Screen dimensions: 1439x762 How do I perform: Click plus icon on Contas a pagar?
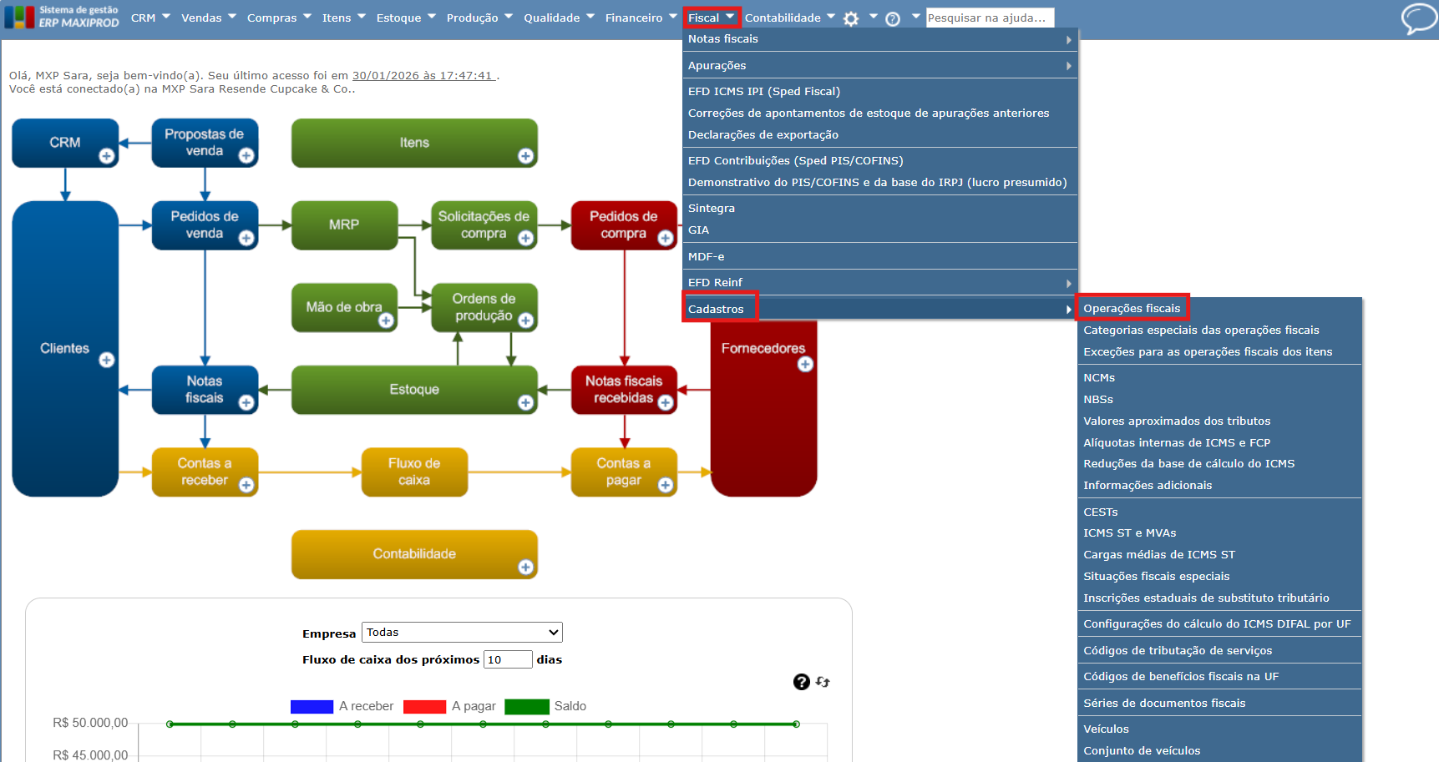(666, 485)
